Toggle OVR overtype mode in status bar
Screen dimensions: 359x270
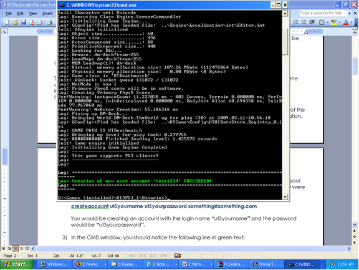(163, 256)
